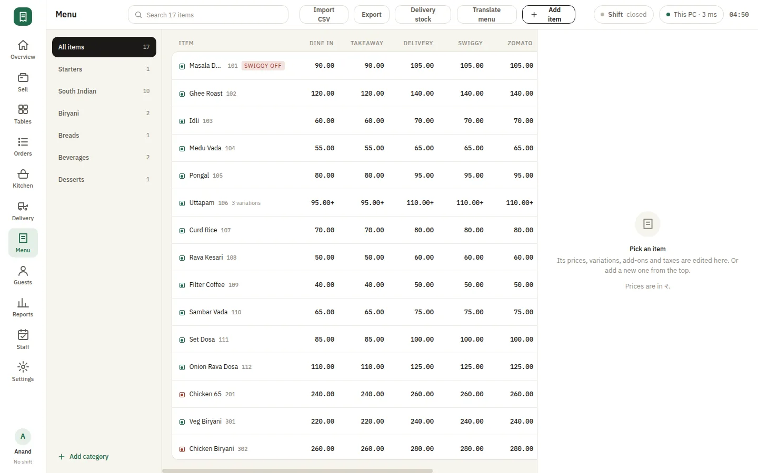Click the Anand user avatar
Screen dimensions: 758x473
pos(23,437)
